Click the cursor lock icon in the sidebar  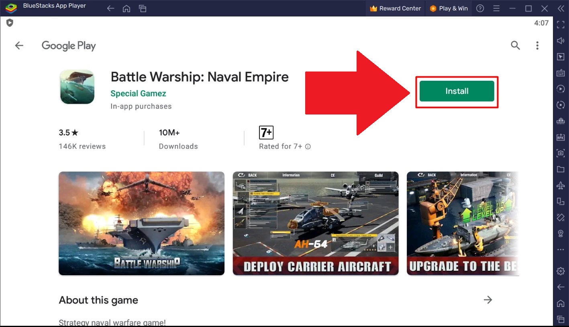click(x=561, y=57)
